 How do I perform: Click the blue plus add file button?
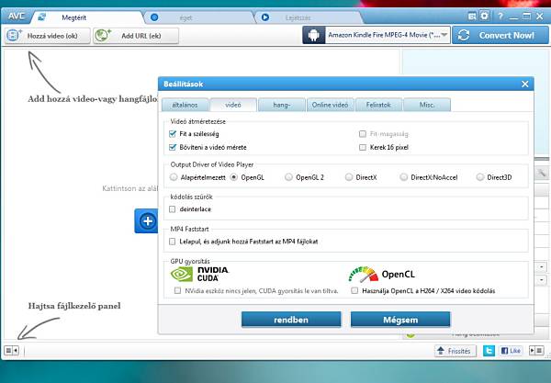click(147, 221)
